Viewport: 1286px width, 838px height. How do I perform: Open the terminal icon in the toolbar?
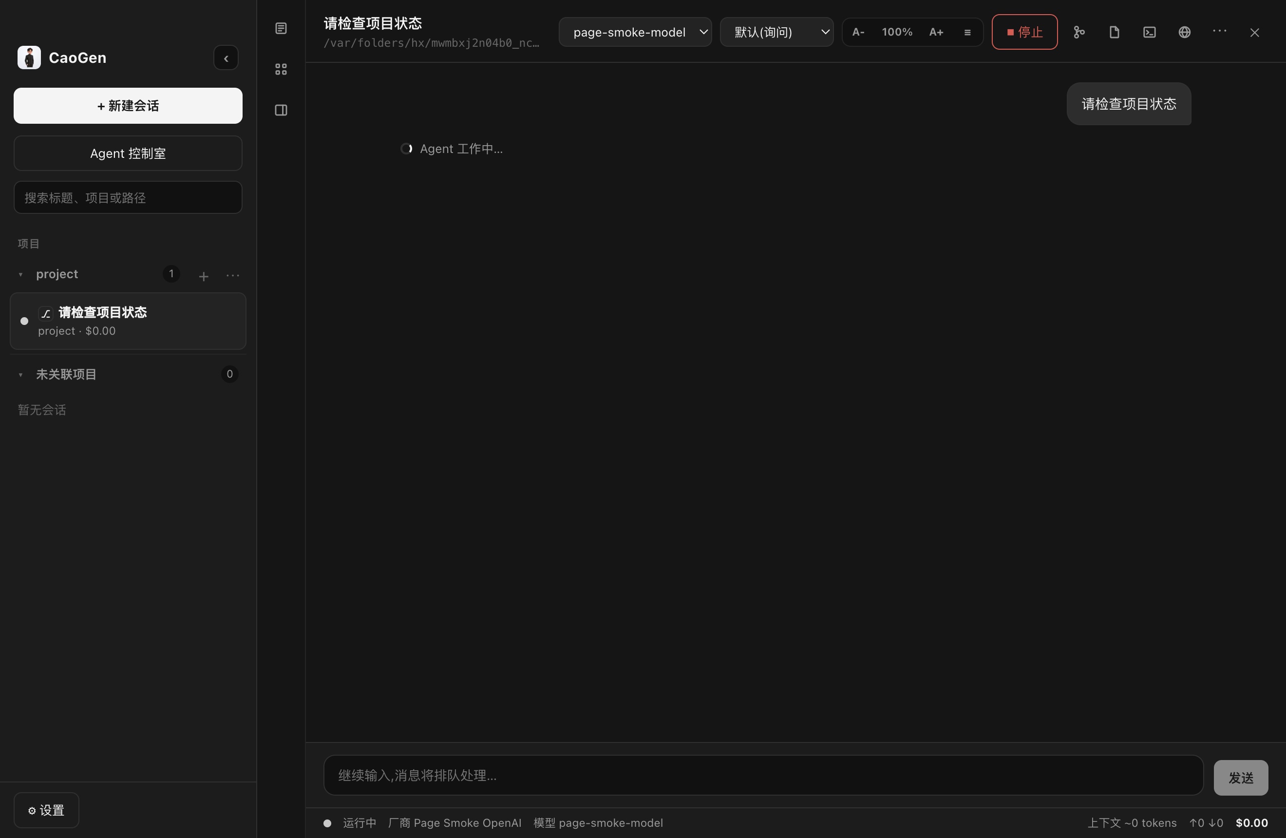coord(1149,32)
